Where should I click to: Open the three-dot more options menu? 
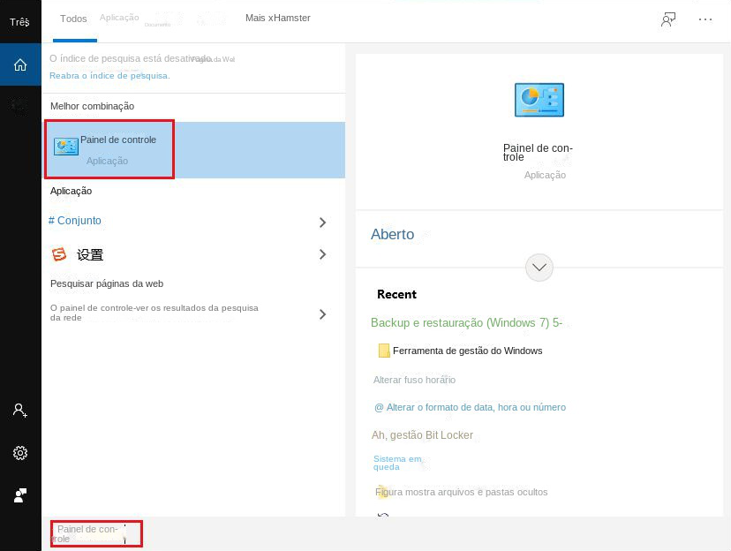(705, 19)
